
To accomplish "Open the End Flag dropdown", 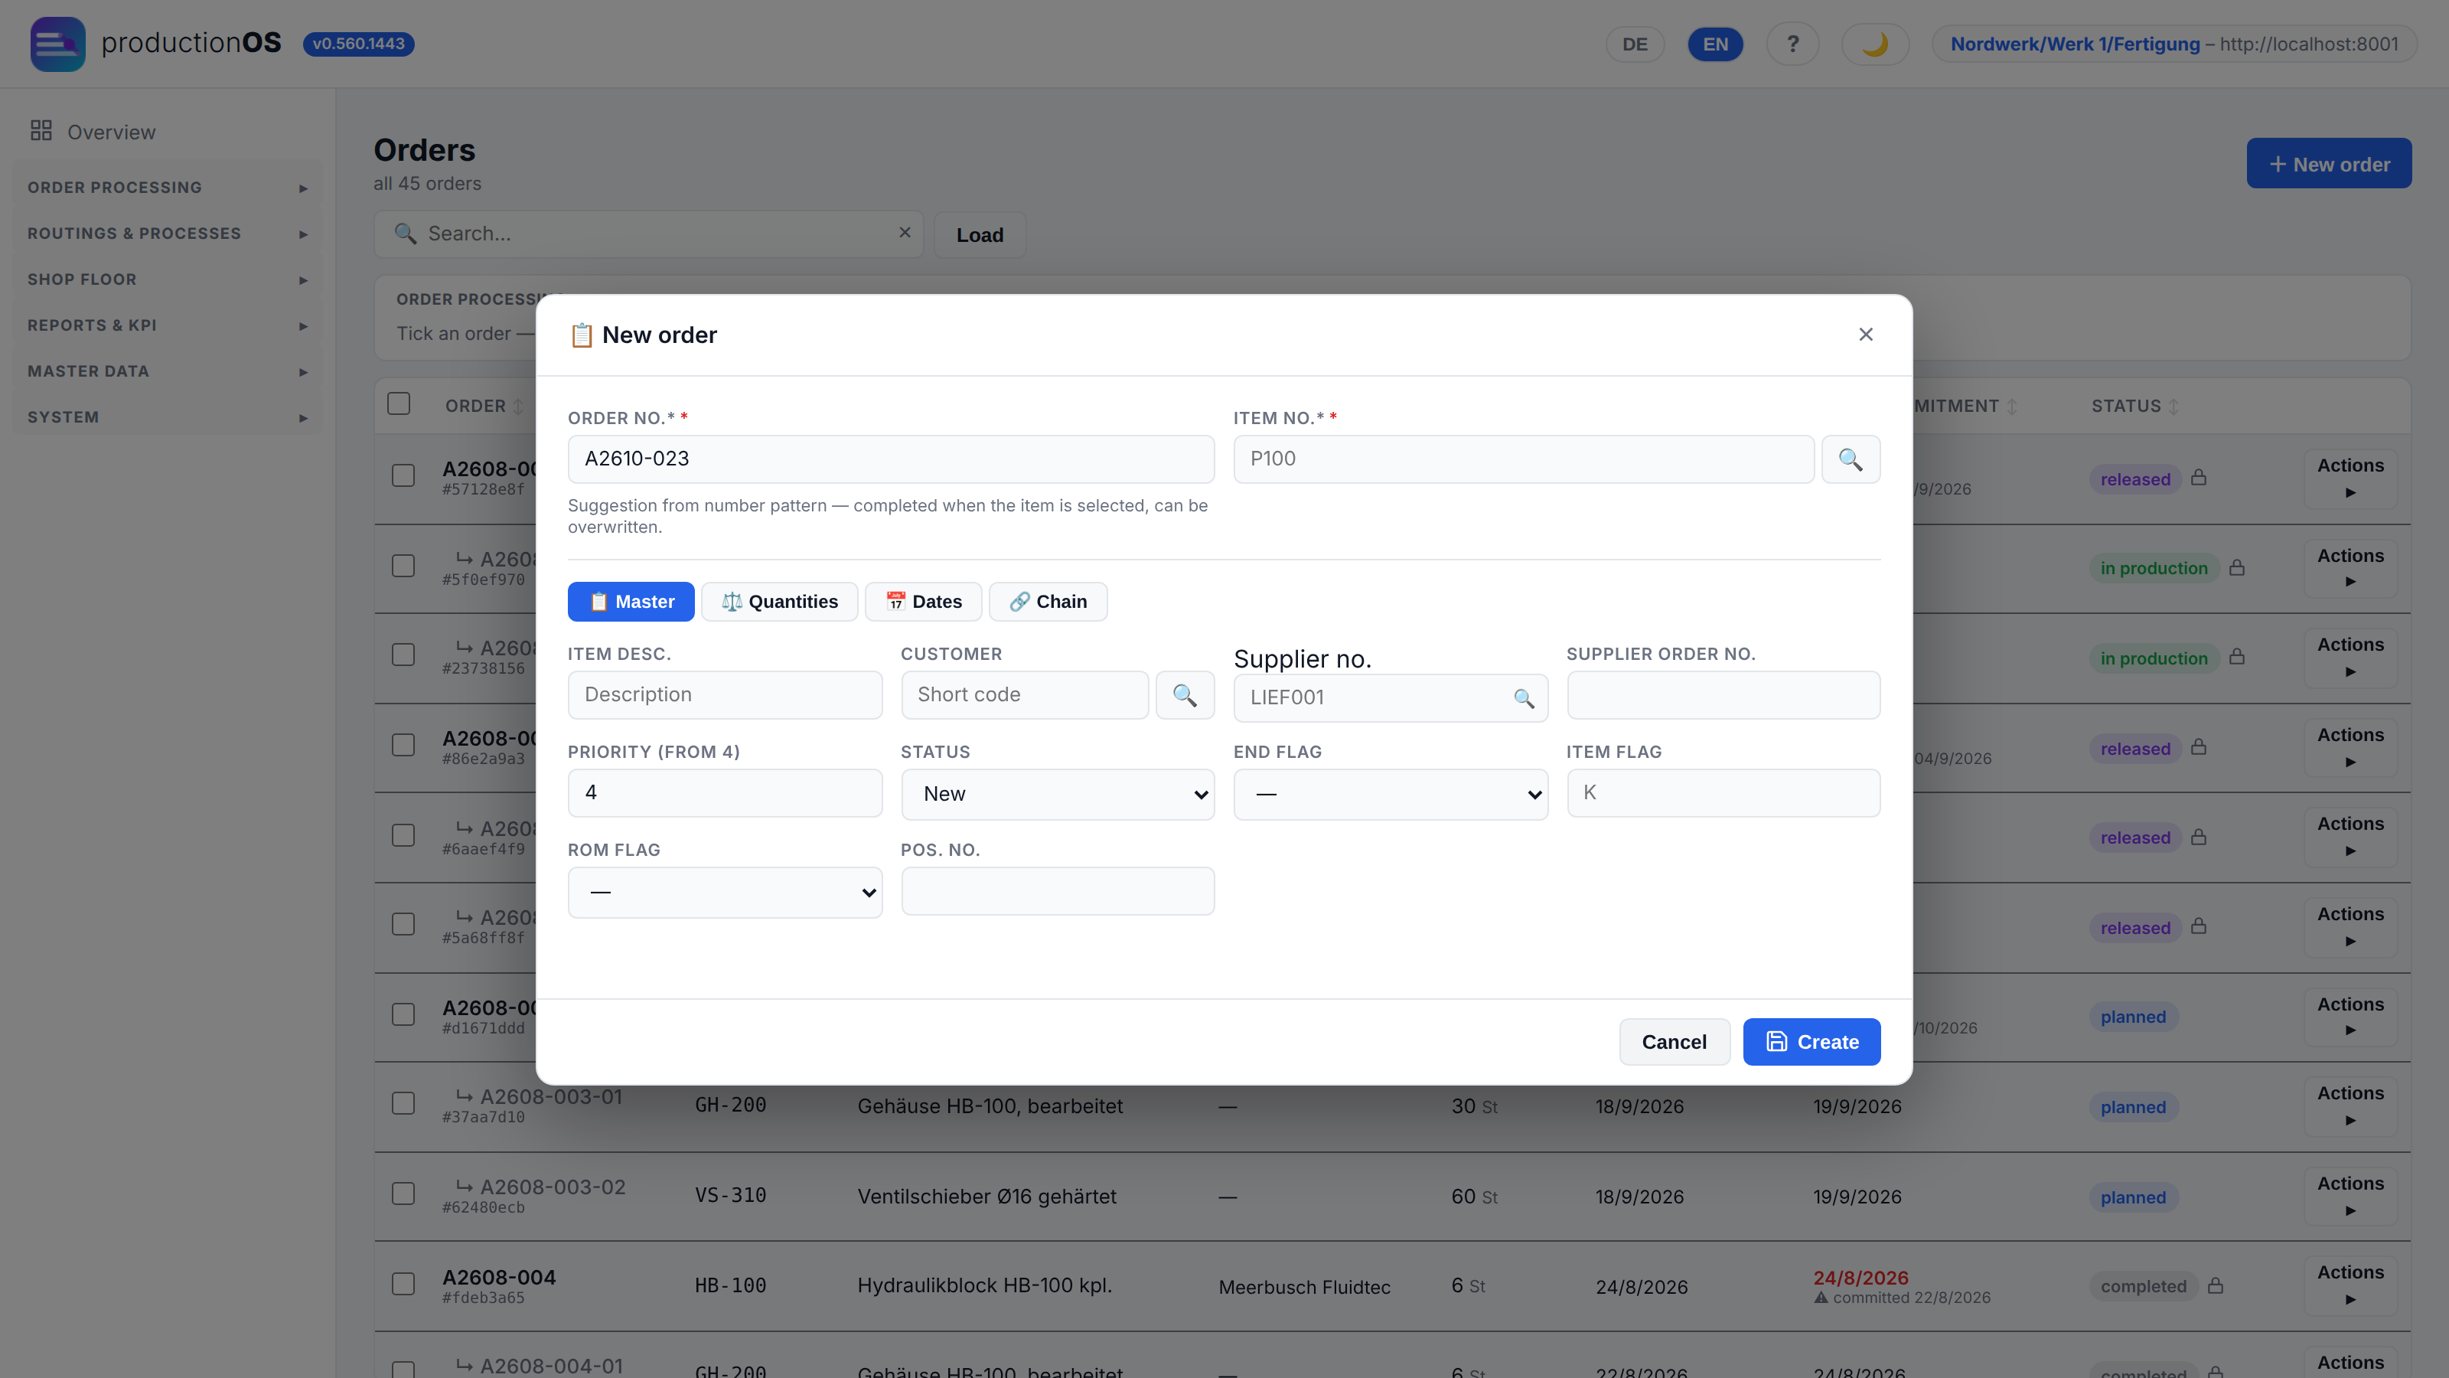I will [x=1390, y=794].
